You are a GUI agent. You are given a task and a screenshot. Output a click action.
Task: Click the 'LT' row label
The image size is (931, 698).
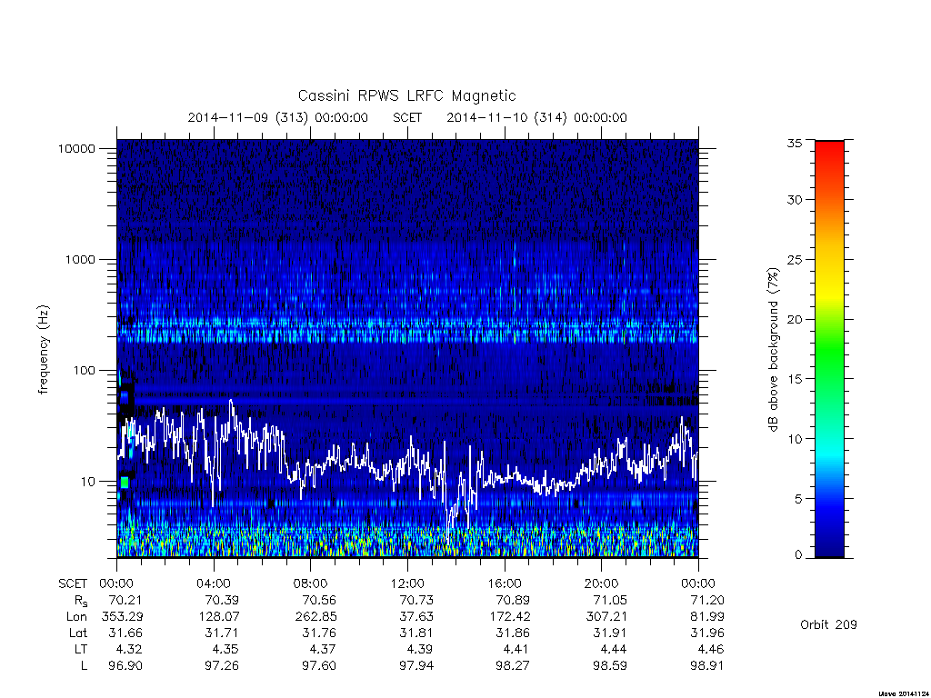(81, 649)
